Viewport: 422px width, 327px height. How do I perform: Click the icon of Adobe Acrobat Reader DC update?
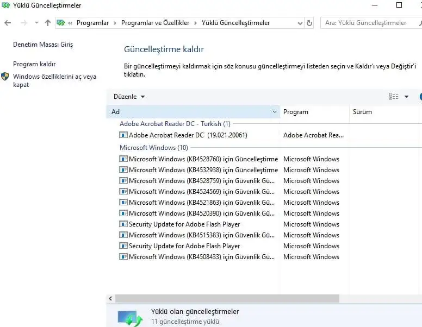[x=123, y=135]
